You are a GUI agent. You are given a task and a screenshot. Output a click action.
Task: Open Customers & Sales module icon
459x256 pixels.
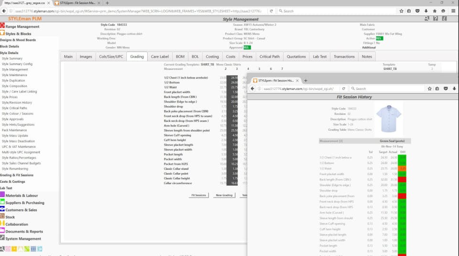[x=2, y=209]
